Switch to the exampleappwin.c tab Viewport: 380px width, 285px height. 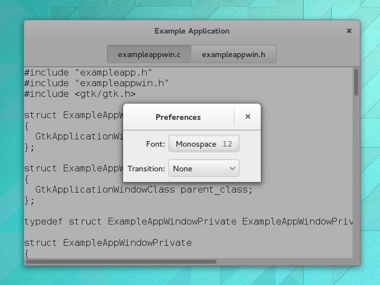(149, 54)
